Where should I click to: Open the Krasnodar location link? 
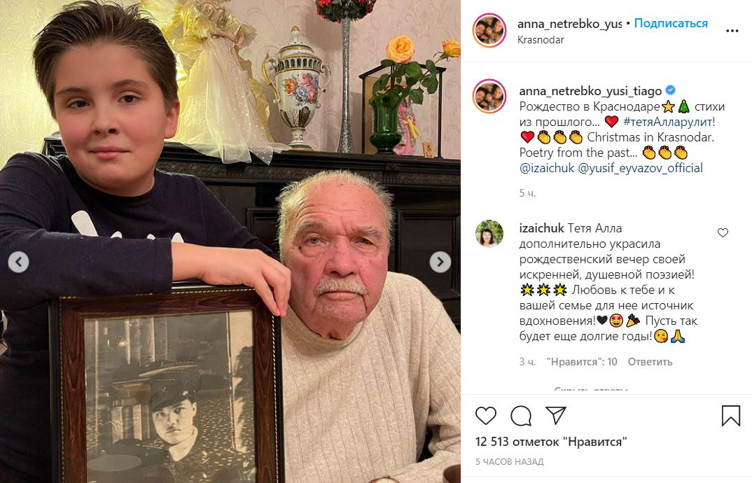pos(541,40)
